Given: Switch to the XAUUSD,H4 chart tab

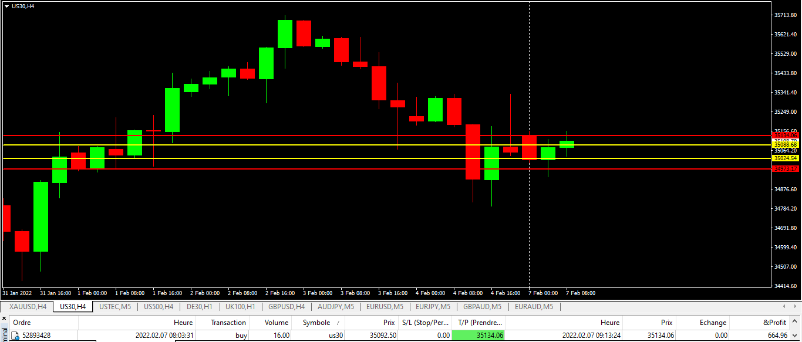Looking at the screenshot, I should click(x=28, y=306).
